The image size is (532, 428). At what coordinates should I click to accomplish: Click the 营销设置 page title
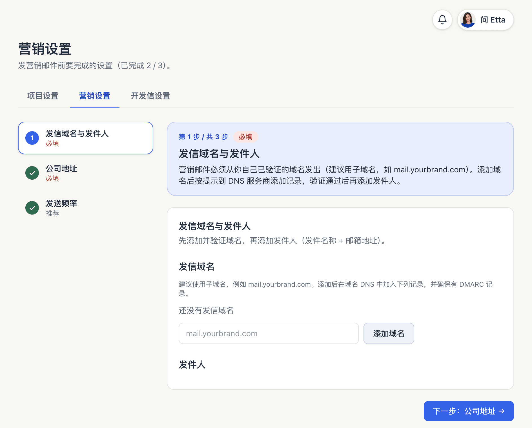click(x=45, y=49)
